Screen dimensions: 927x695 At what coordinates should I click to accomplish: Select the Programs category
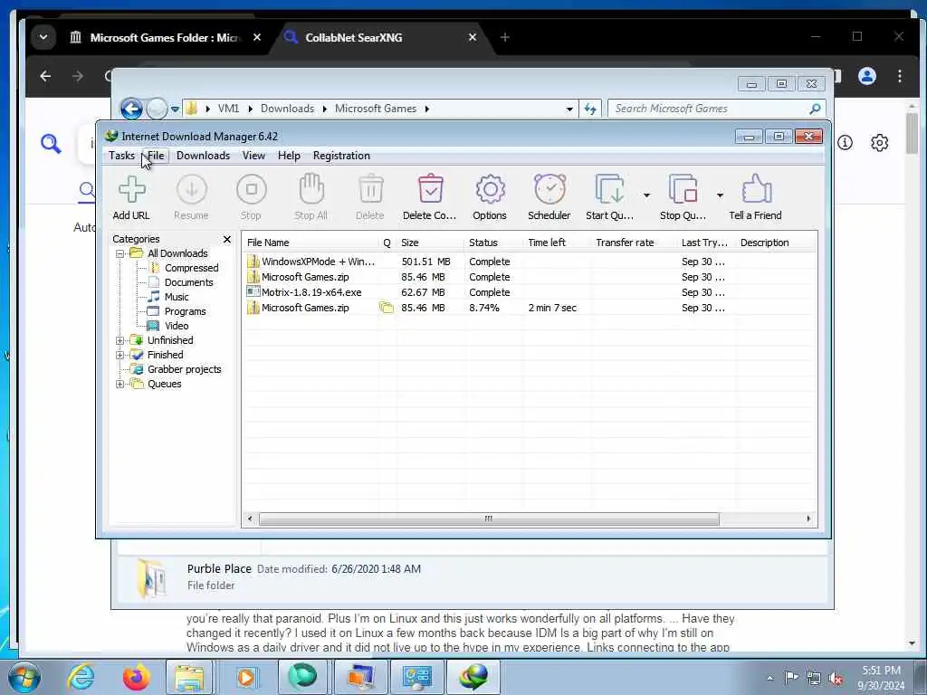point(185,311)
